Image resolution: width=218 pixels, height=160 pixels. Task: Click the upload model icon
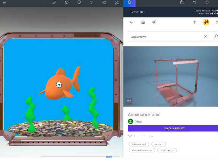click(195, 22)
